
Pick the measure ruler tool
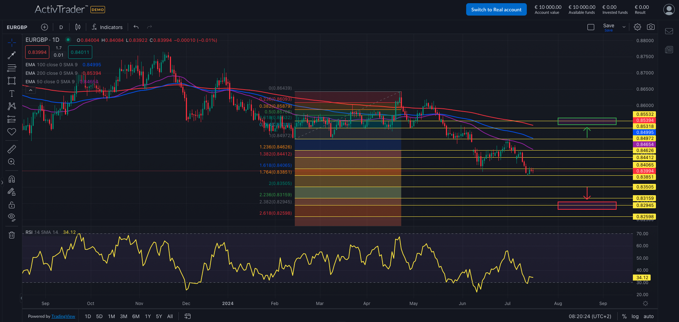click(x=12, y=149)
